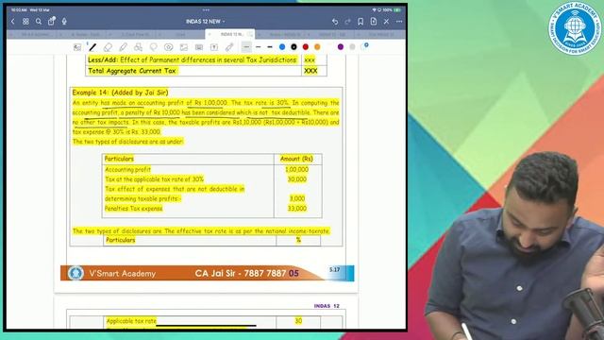The width and height of the screenshot is (604, 340).
Task: Open the add custom color picker
Action: click(365, 46)
